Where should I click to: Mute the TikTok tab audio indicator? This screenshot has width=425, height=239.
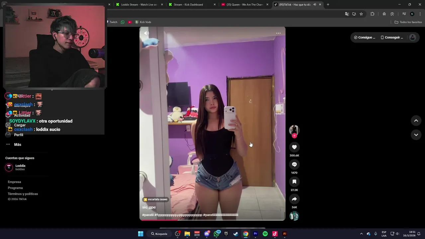coord(314,5)
